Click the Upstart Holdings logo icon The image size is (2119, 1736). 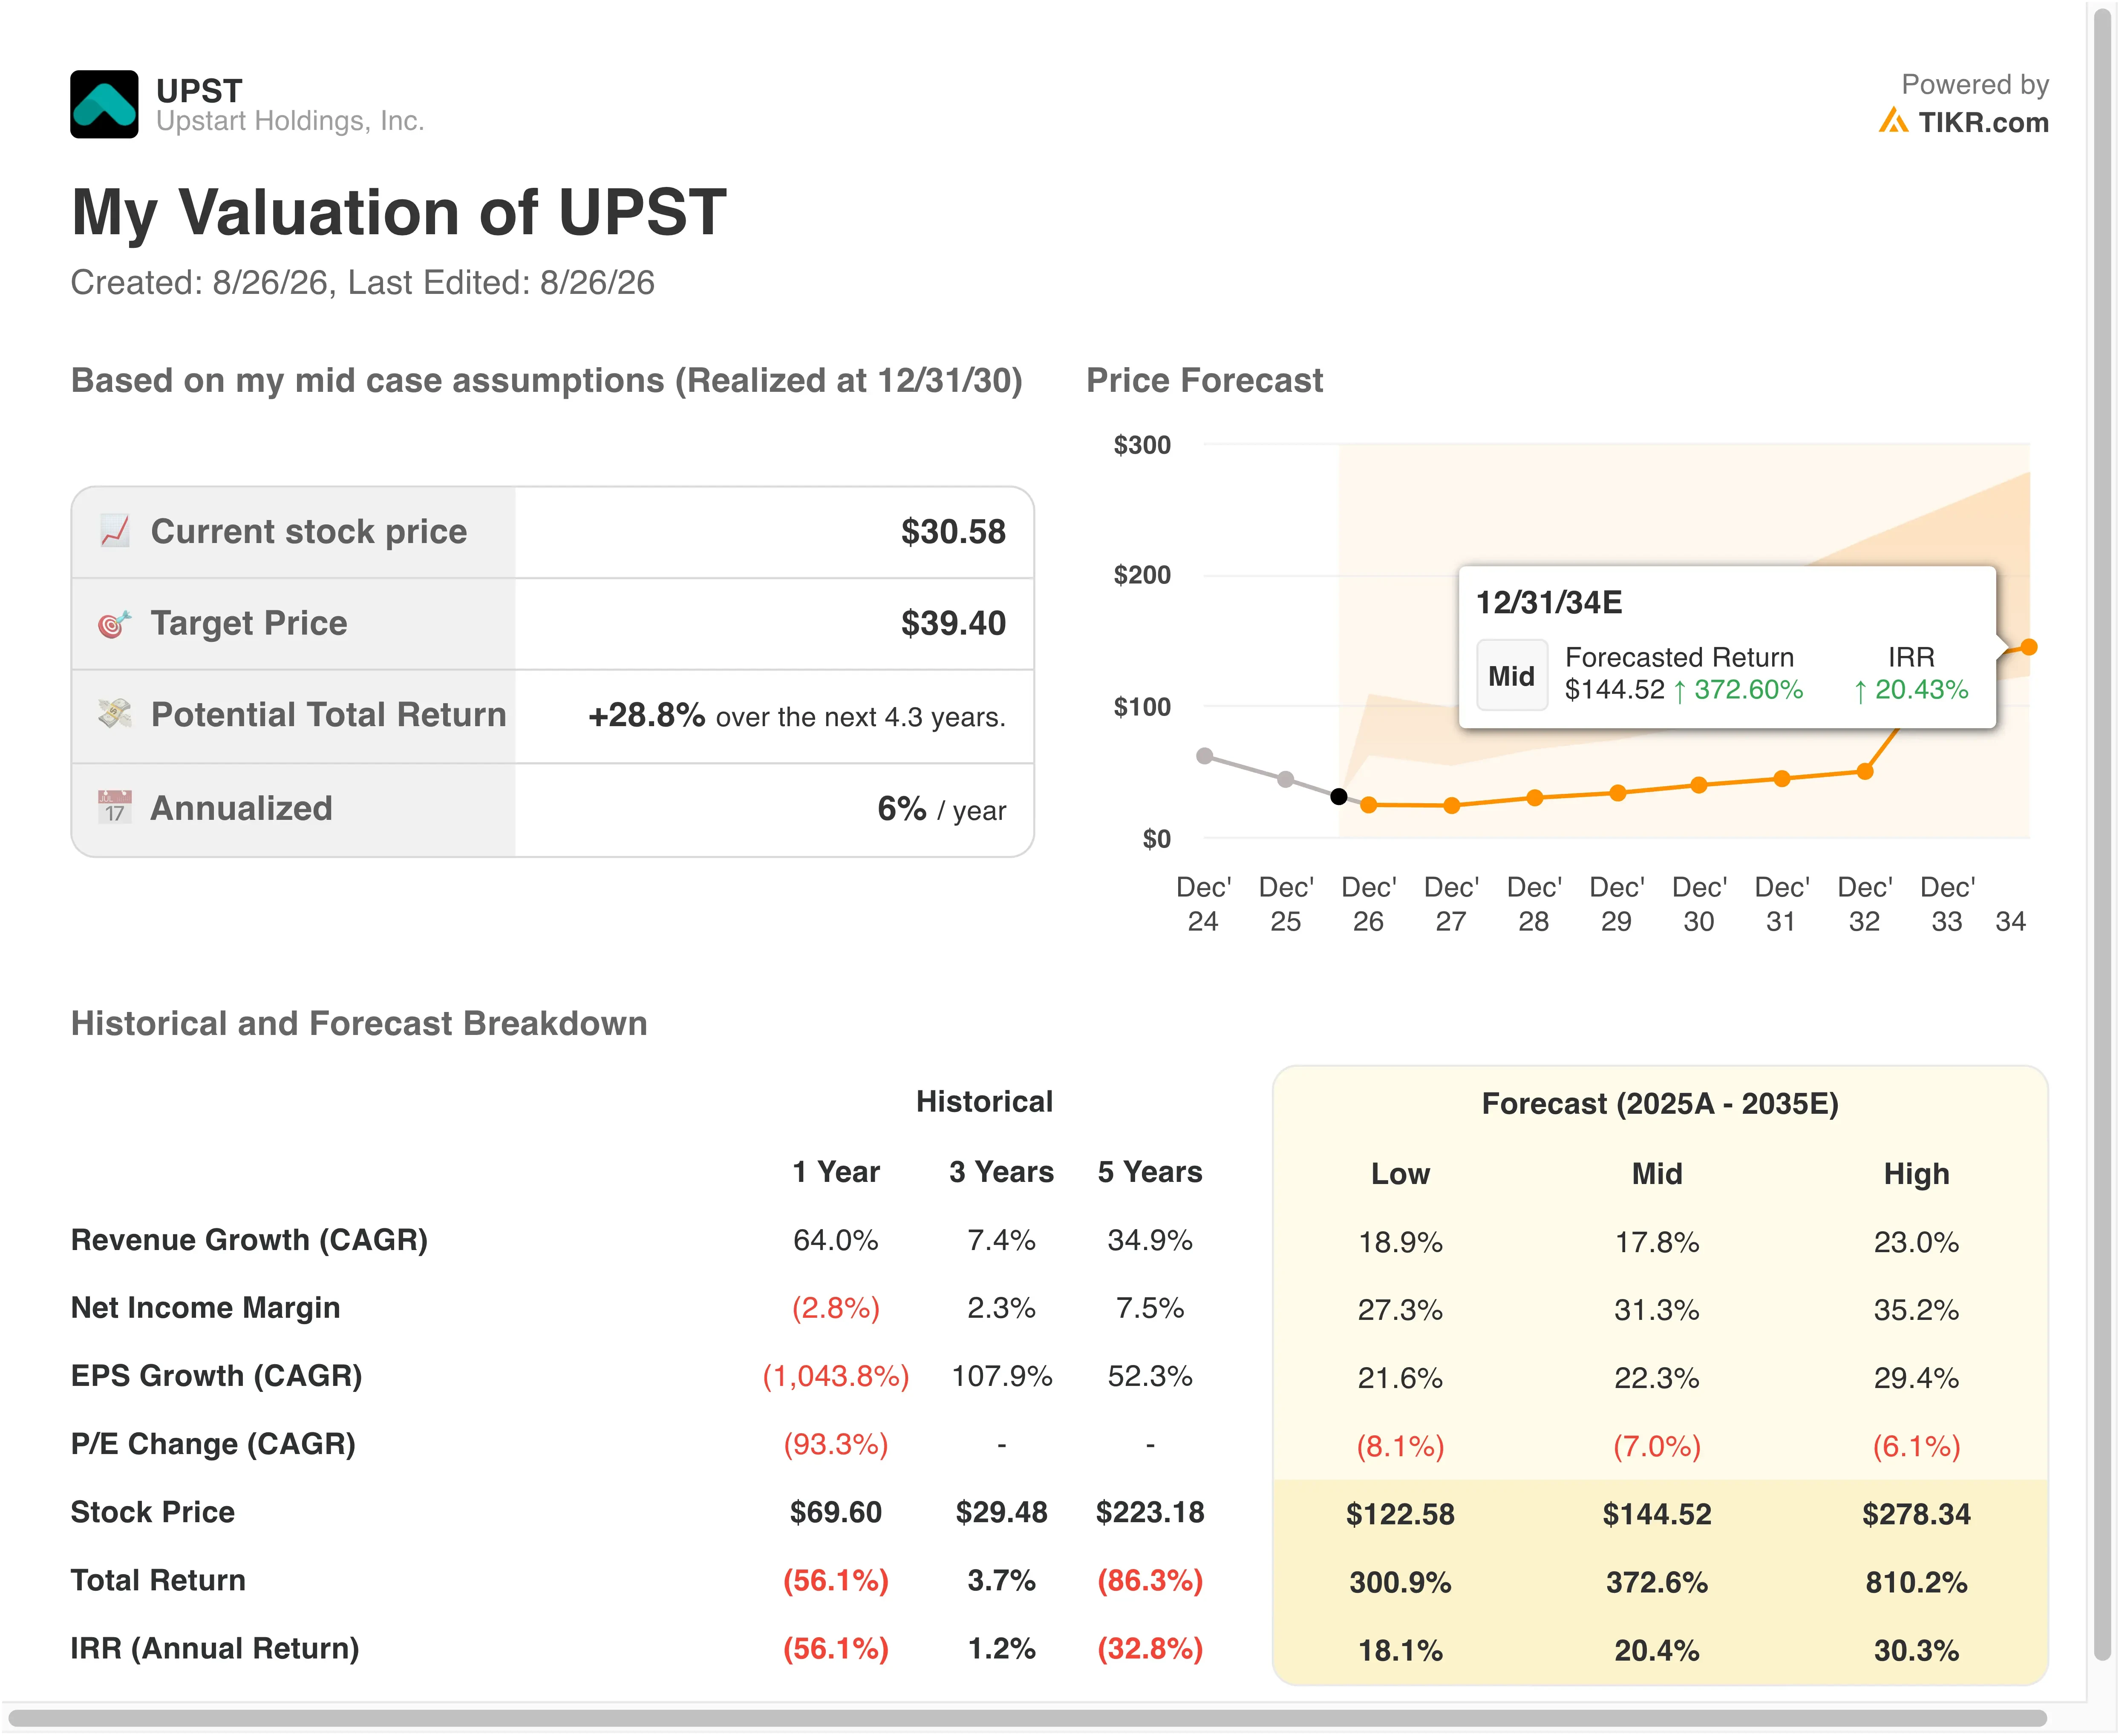click(104, 104)
